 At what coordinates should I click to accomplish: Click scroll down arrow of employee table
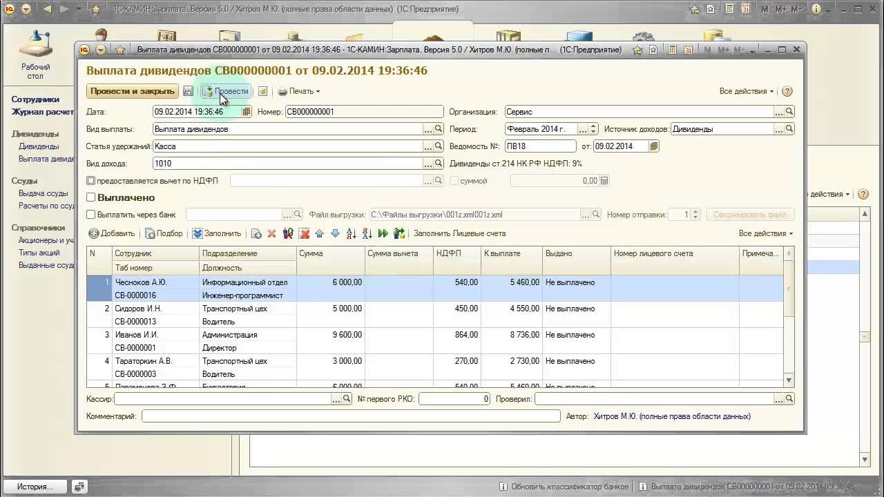pos(789,380)
